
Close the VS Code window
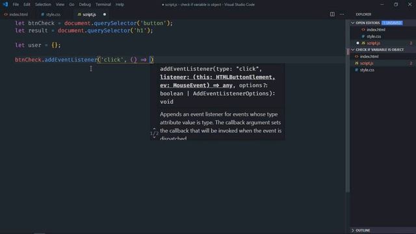[x=409, y=5]
